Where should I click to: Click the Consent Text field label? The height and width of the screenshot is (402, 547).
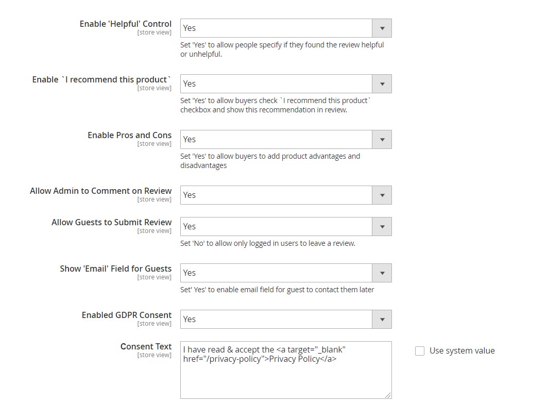click(146, 346)
